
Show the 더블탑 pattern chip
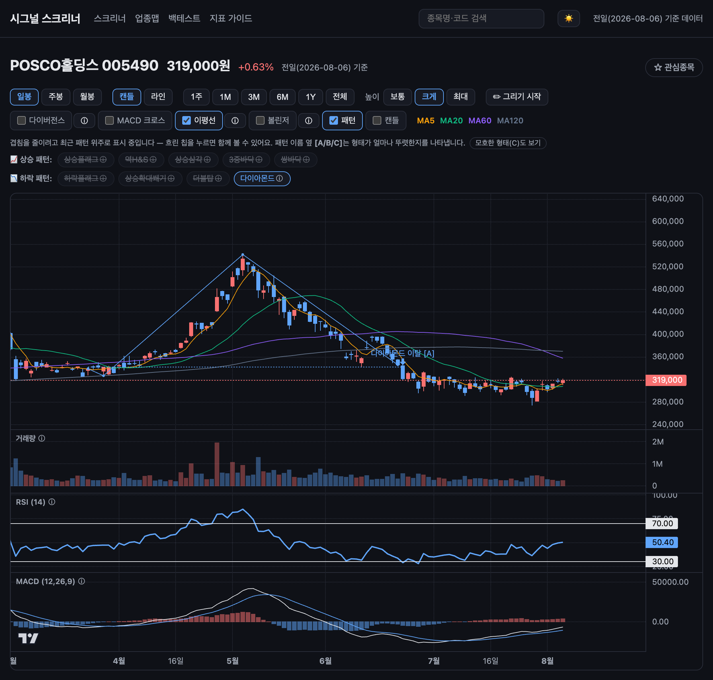(x=208, y=178)
